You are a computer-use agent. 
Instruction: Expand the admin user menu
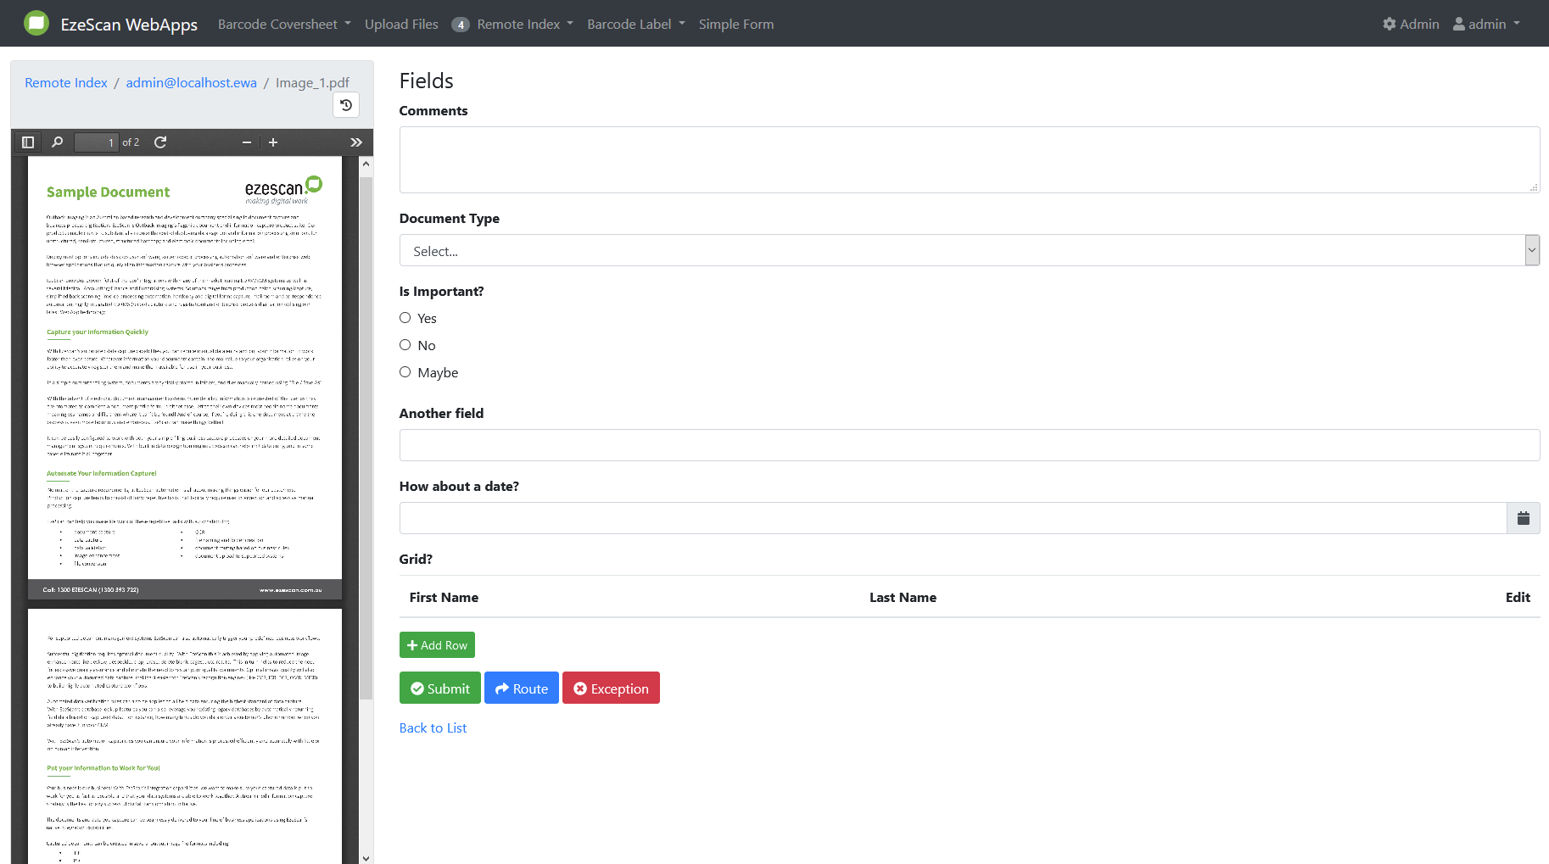click(1486, 24)
